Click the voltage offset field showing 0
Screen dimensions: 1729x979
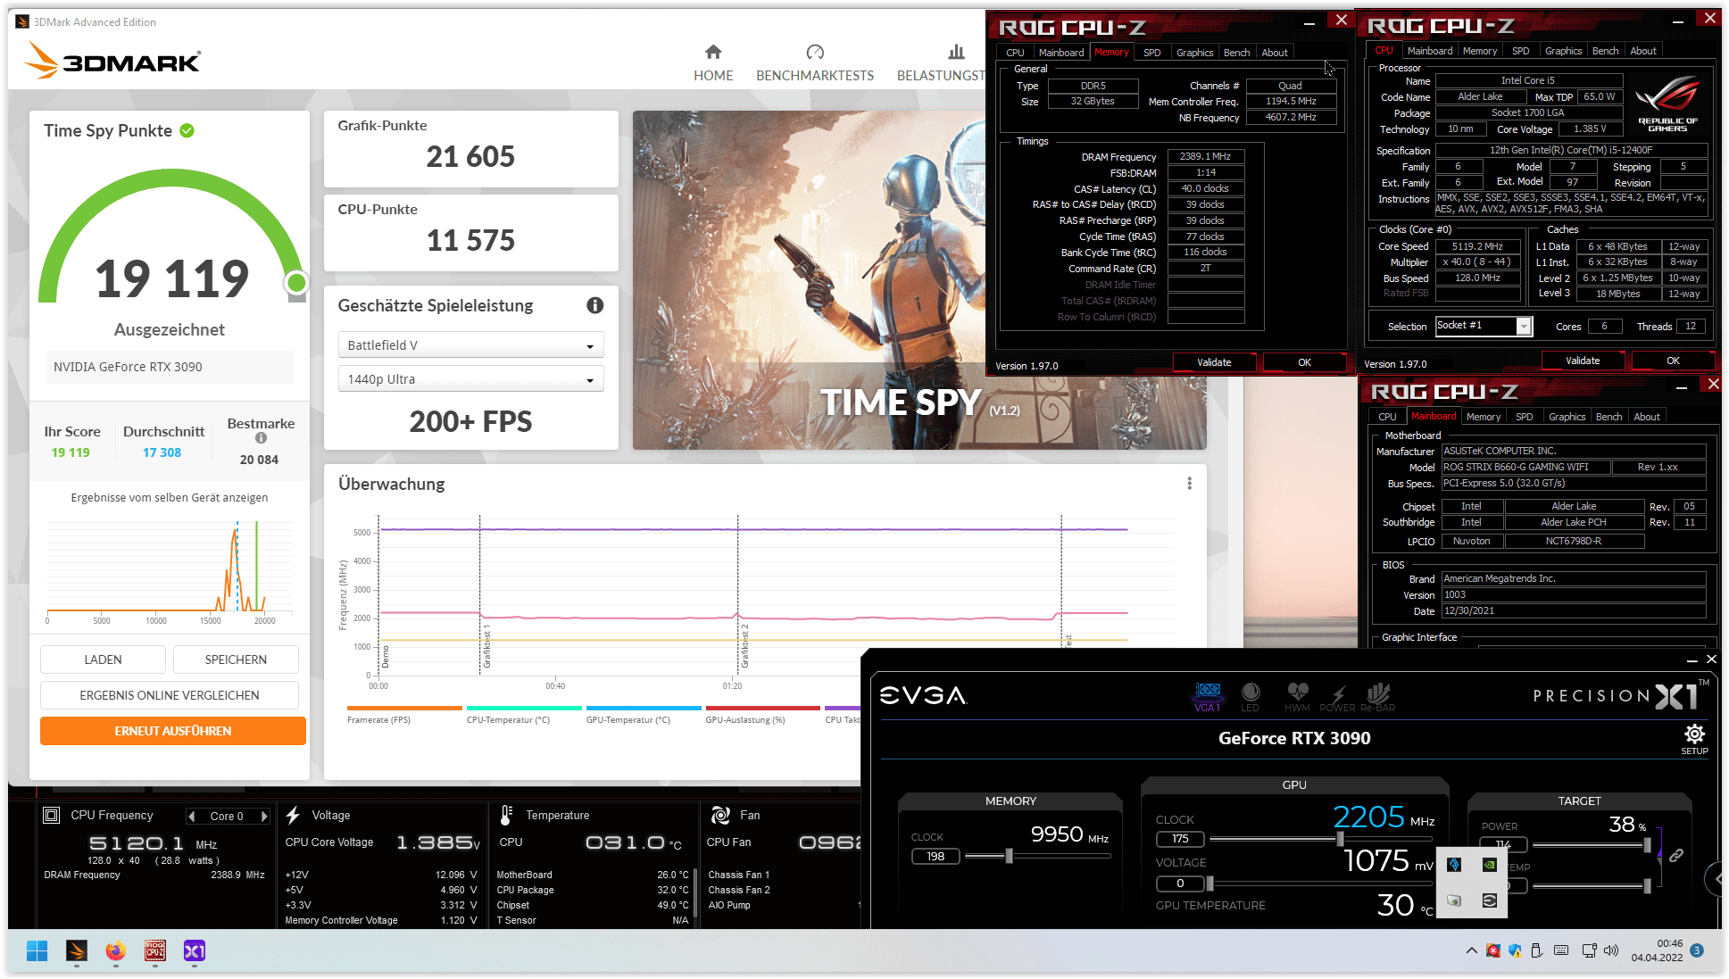pyautogui.click(x=1180, y=884)
